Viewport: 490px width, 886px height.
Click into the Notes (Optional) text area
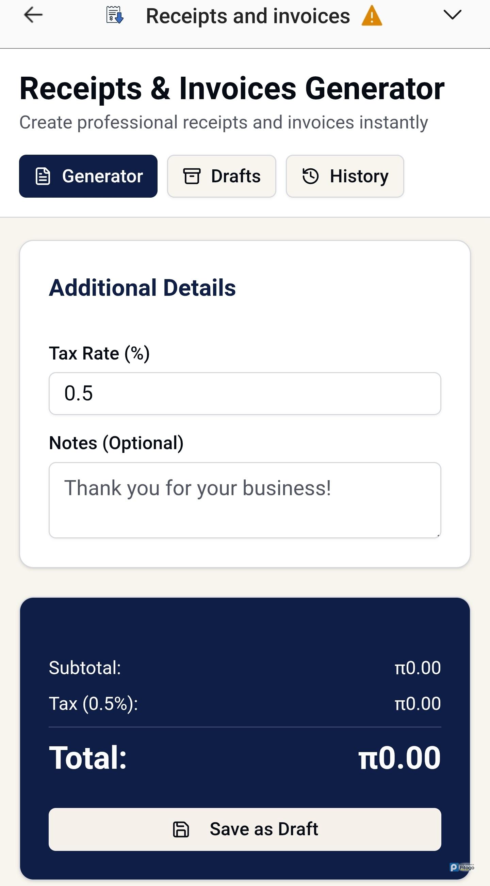pyautogui.click(x=245, y=500)
